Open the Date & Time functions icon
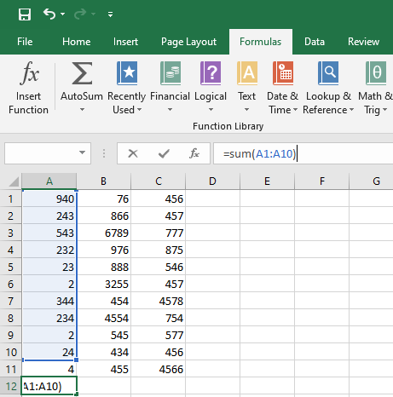The width and height of the screenshot is (393, 397). click(283, 73)
